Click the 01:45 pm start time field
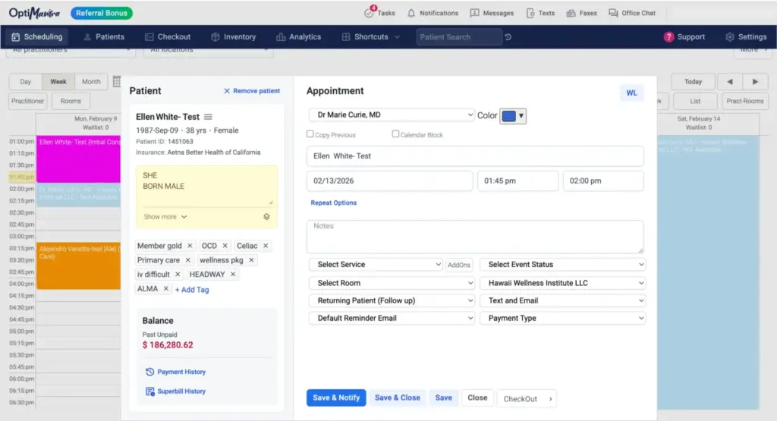The width and height of the screenshot is (777, 421). (517, 181)
